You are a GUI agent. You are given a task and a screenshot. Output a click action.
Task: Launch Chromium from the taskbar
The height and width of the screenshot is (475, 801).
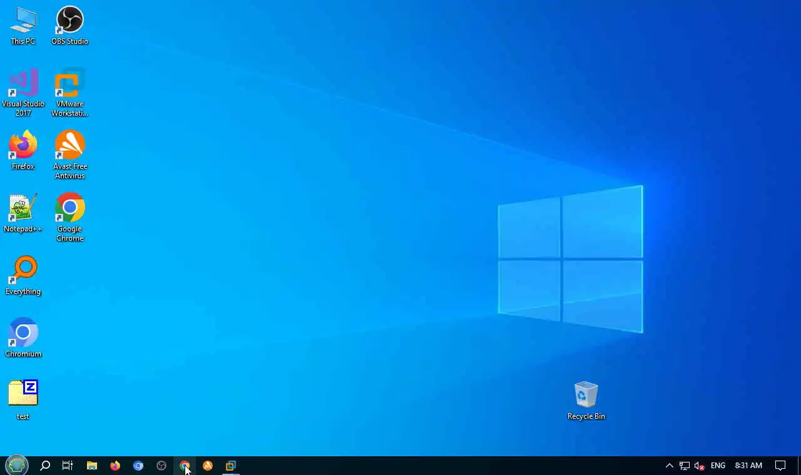(138, 466)
